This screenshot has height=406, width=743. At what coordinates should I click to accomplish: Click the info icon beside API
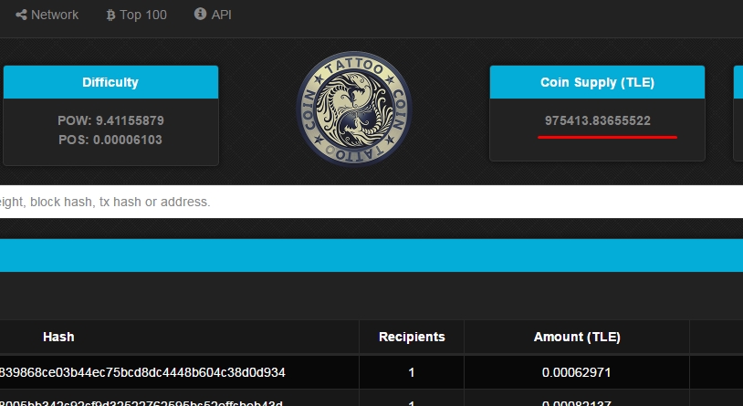click(x=200, y=14)
